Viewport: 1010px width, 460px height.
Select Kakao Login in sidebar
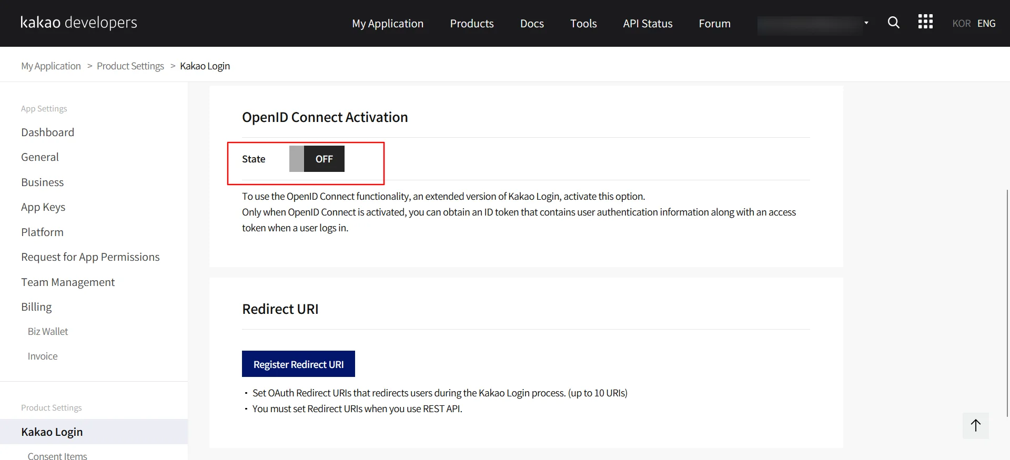[x=94, y=432]
